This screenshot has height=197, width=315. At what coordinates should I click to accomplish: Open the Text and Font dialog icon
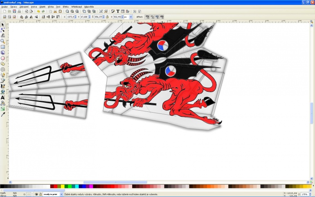tap(118, 11)
